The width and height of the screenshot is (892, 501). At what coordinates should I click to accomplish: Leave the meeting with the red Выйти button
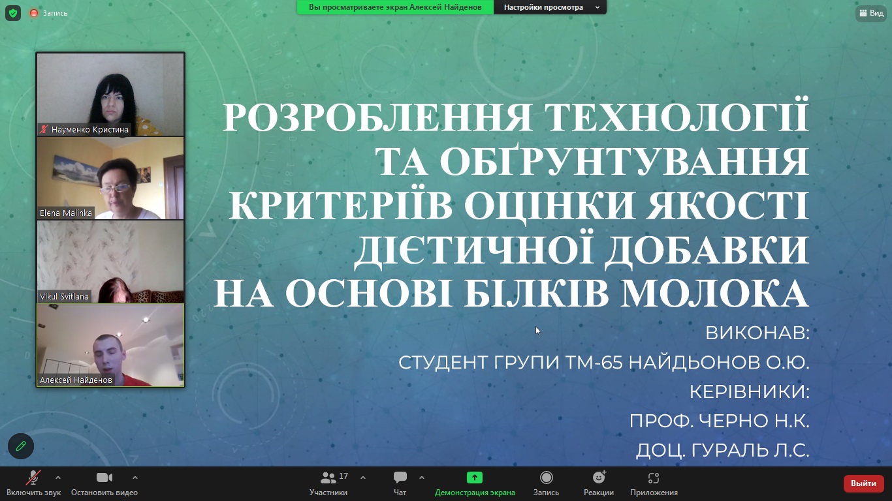point(864,483)
